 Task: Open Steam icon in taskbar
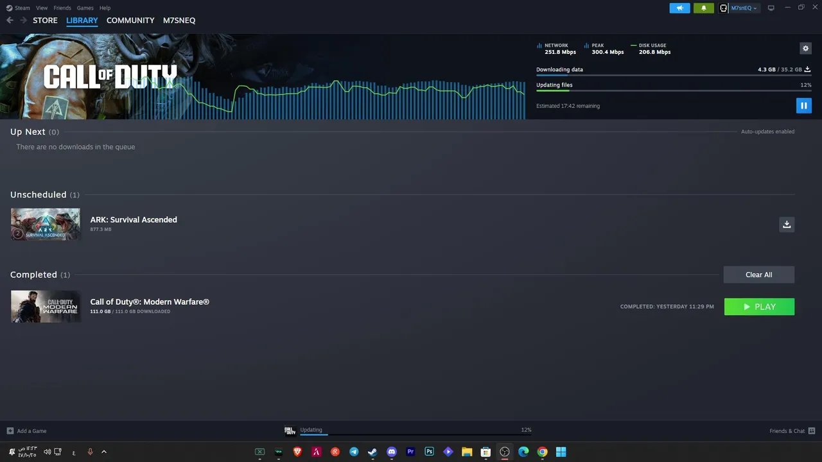[372, 452]
